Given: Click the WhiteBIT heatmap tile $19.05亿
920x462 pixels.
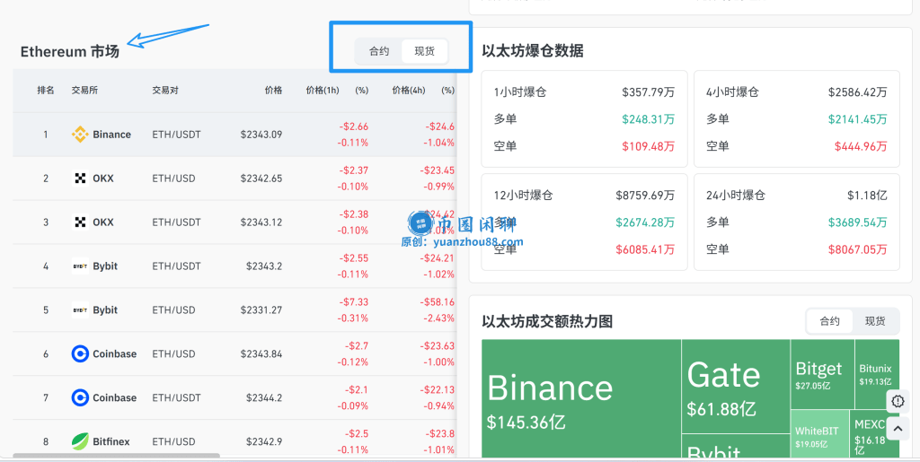Looking at the screenshot, I should pos(819,434).
